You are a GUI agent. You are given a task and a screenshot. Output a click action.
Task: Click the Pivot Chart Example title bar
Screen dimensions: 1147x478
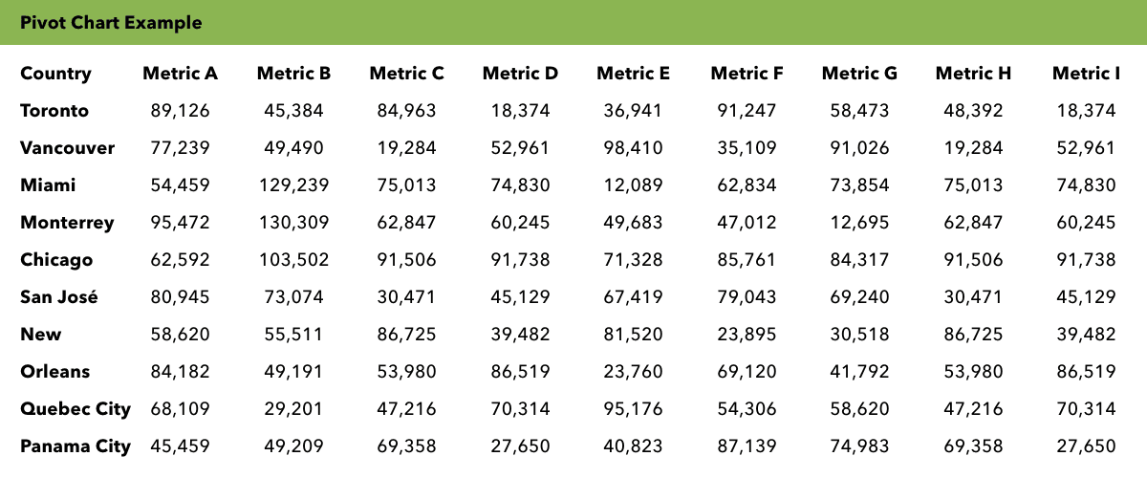point(111,23)
